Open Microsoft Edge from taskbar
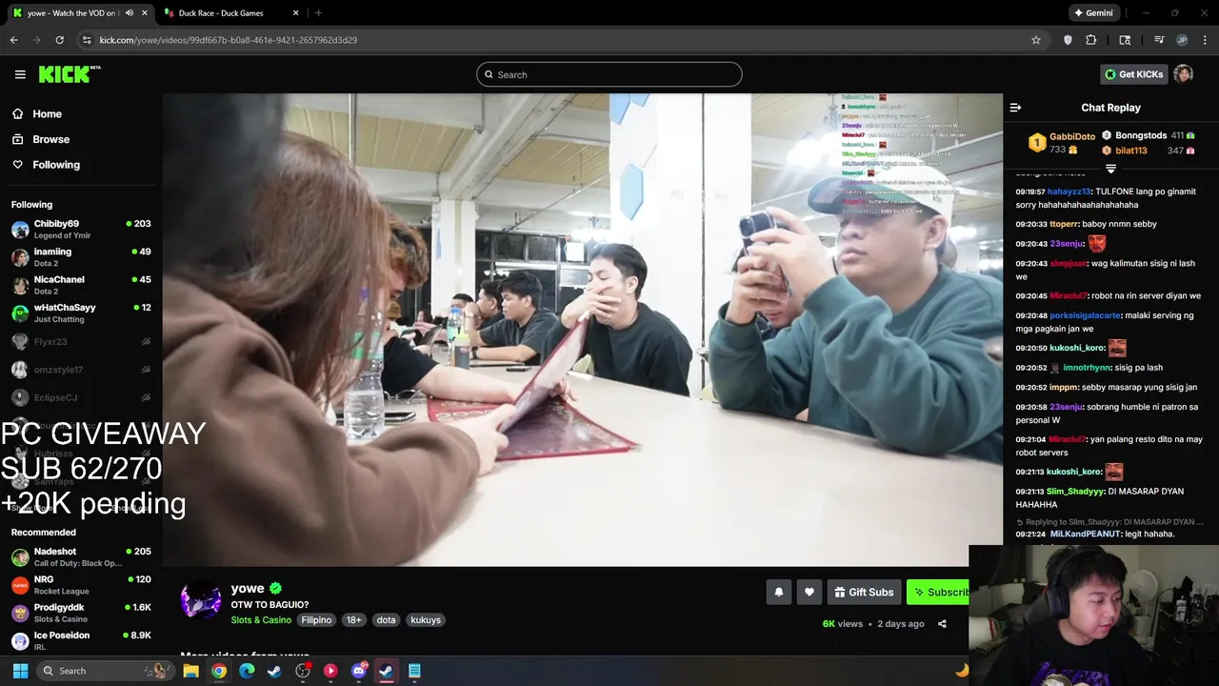The width and height of the screenshot is (1219, 686). point(247,671)
